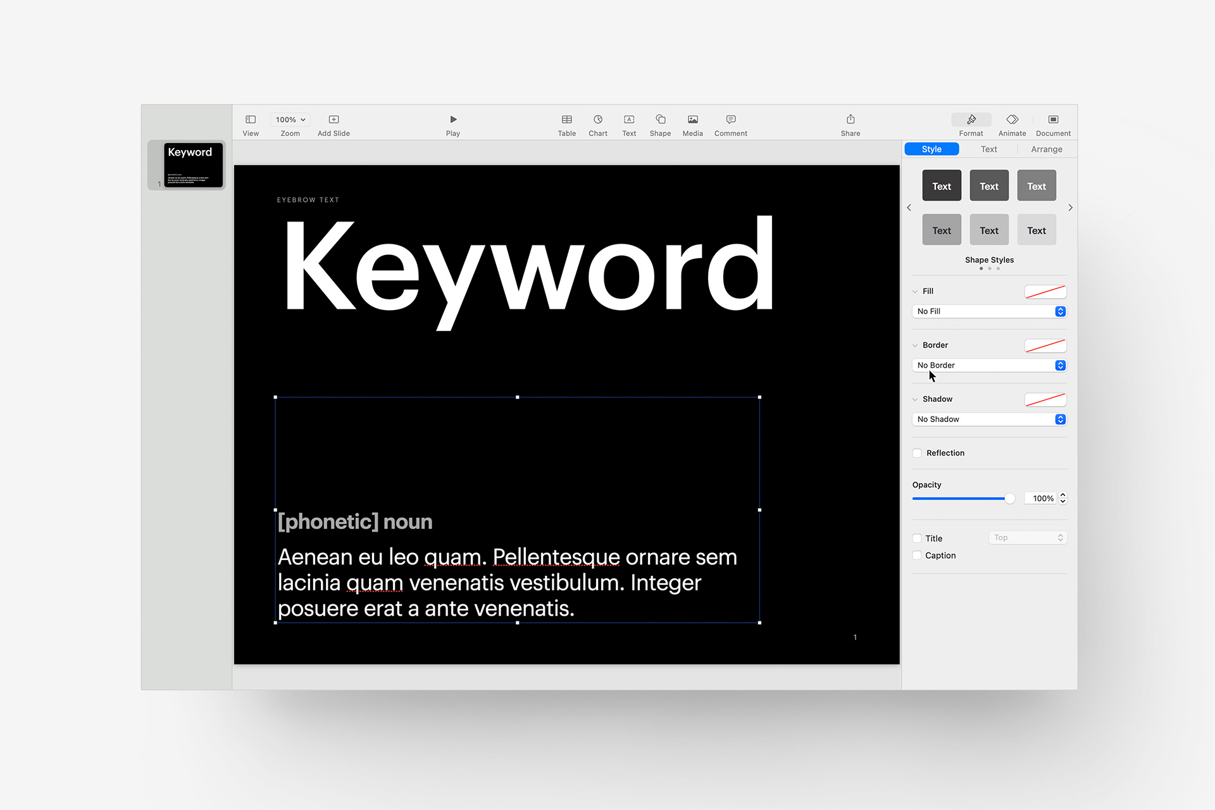This screenshot has height=810, width=1215.
Task: Open the No Border dropdown menu
Action: coord(988,365)
